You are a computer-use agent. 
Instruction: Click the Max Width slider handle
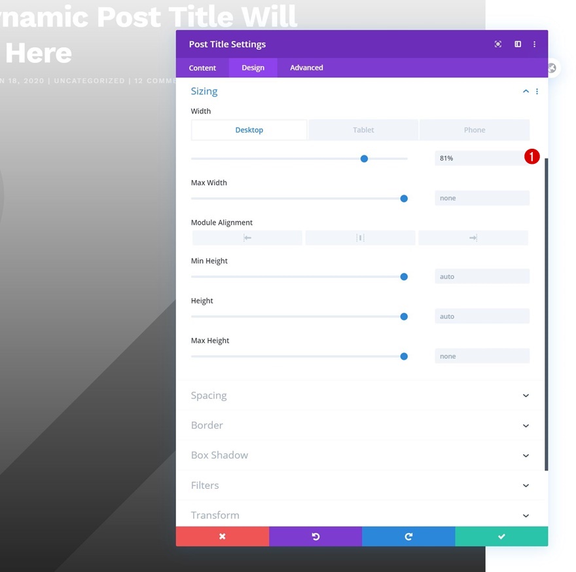(404, 199)
